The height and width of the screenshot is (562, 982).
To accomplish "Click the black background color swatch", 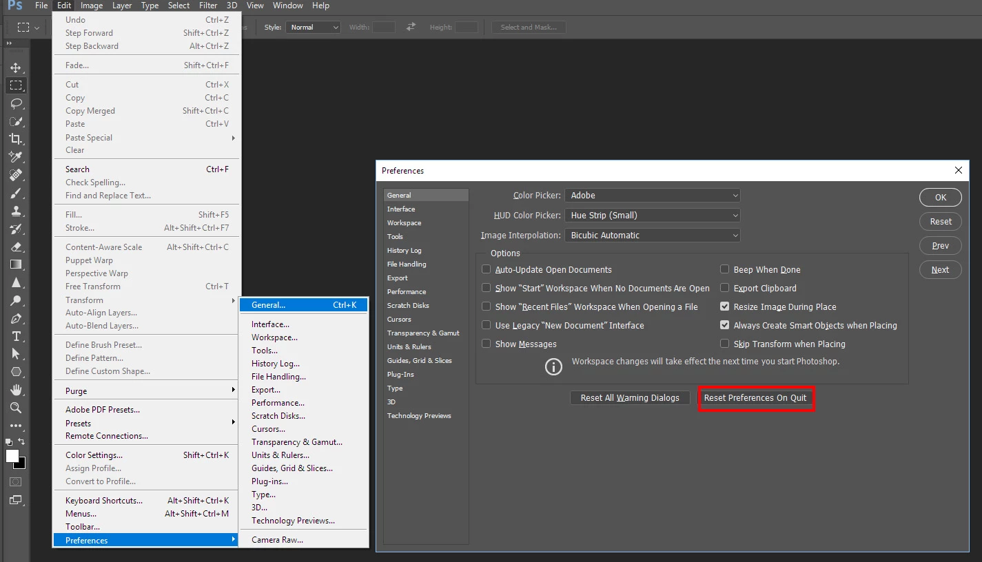I will (22, 464).
